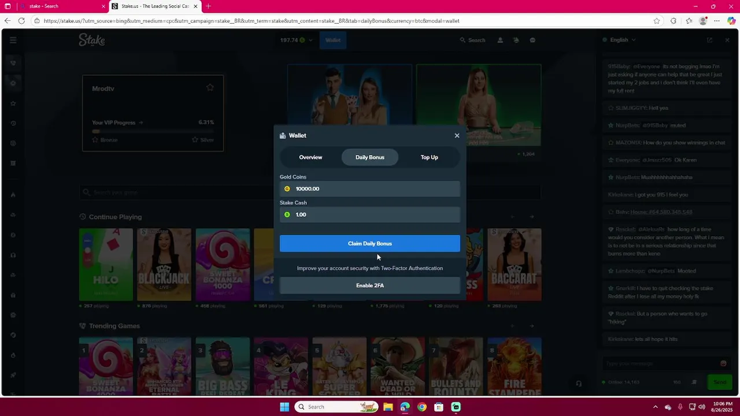Open Your VIP Progress link
This screenshot has width=740, height=416.
point(117,122)
